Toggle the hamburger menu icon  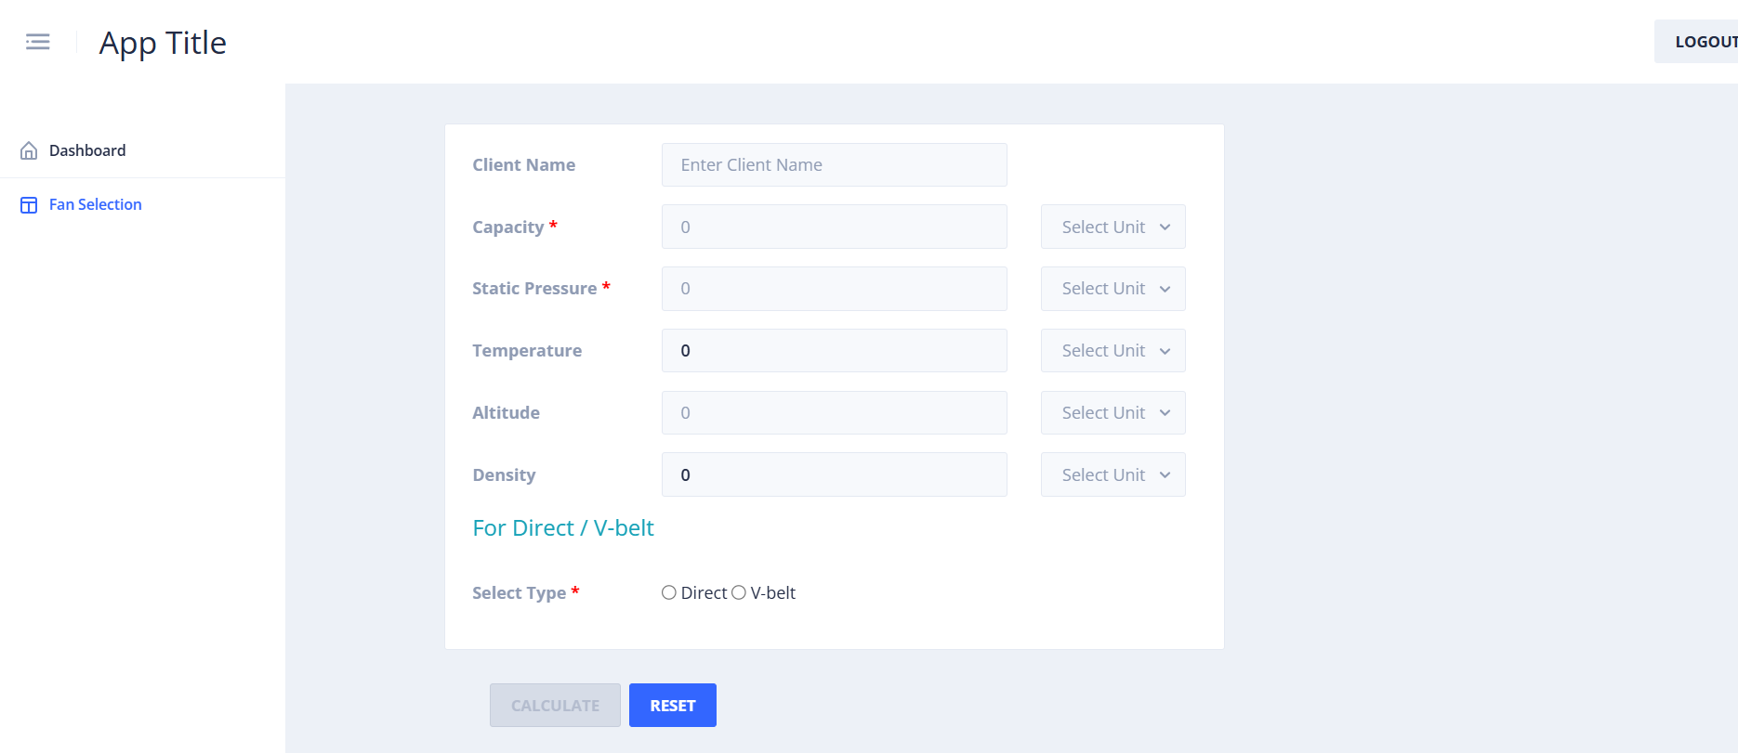(x=38, y=42)
